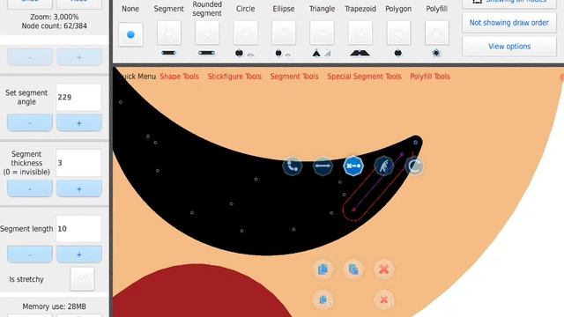Select the Trapezoid shape option

click(x=360, y=33)
